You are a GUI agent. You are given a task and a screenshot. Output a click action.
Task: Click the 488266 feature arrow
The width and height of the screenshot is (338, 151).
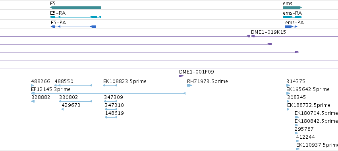(x=33, y=85)
